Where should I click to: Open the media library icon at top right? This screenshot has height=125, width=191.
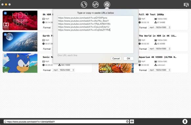[186, 5]
